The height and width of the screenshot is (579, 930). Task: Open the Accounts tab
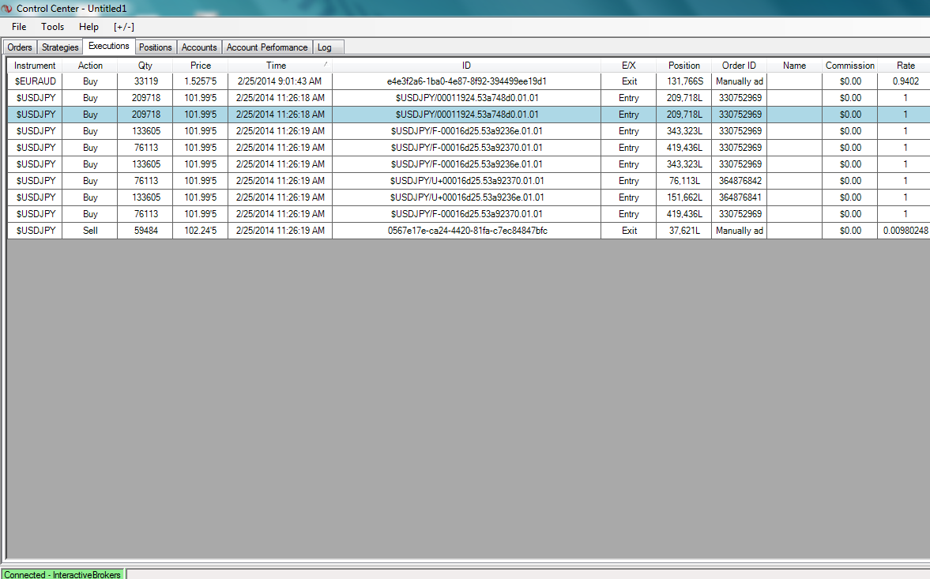(x=199, y=47)
